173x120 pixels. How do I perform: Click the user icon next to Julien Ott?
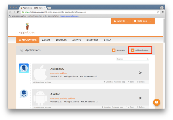[x=115, y=21]
